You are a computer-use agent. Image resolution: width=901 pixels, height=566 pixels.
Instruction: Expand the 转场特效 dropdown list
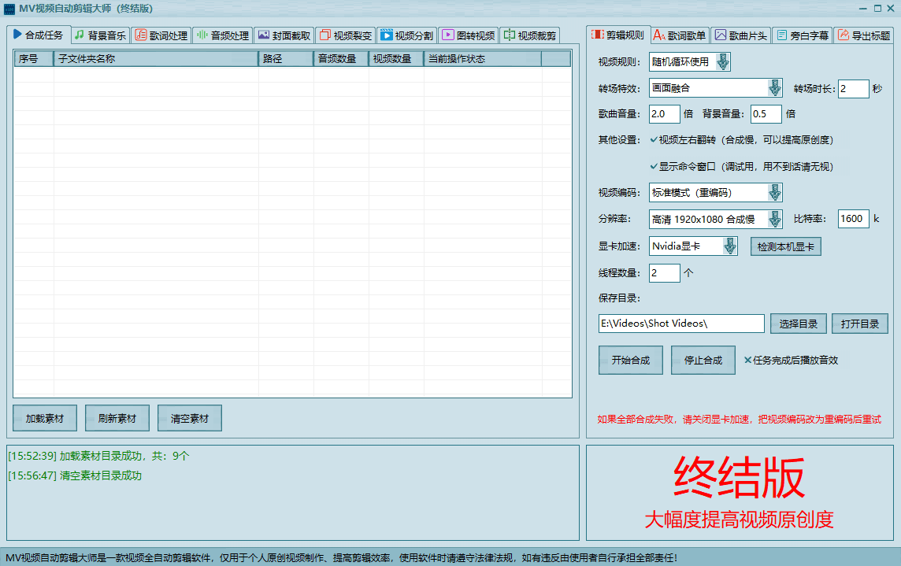(x=774, y=88)
